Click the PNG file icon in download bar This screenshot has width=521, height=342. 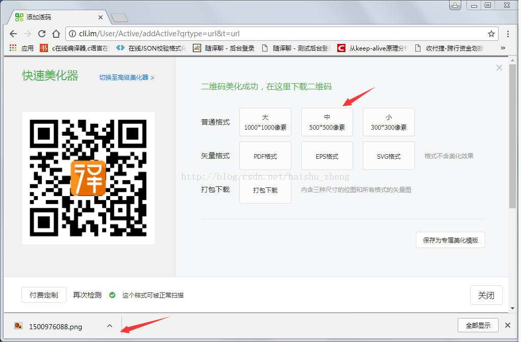pyautogui.click(x=18, y=326)
